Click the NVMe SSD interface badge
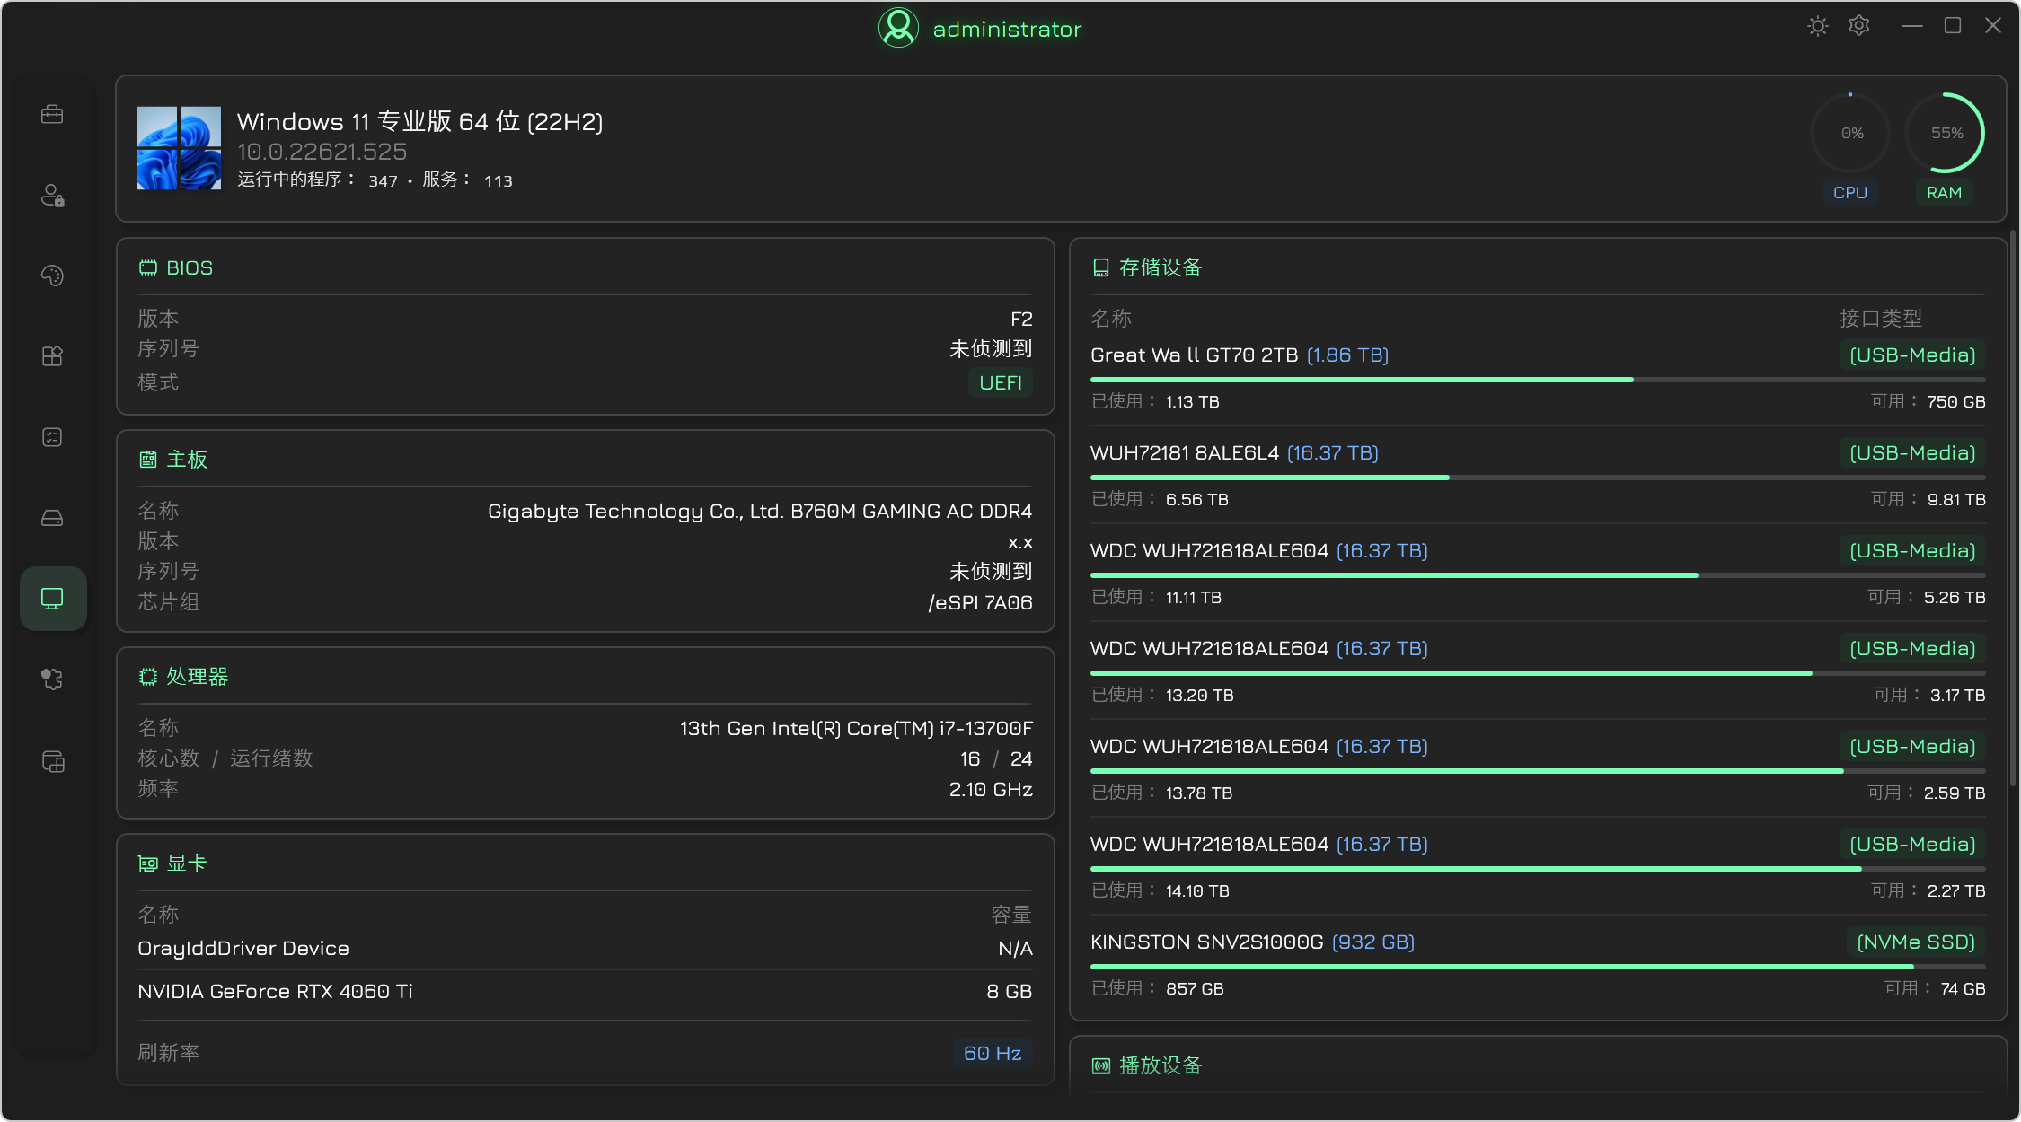 pyautogui.click(x=1916, y=942)
